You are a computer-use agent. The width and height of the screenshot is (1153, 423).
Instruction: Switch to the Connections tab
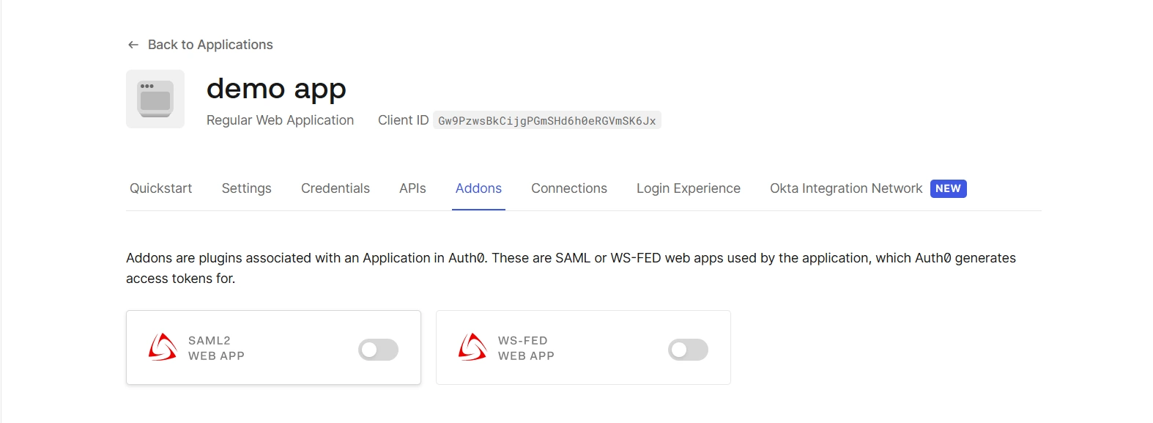569,188
